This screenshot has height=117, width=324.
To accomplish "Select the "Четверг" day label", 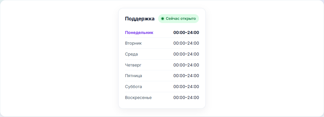I will 133,65.
